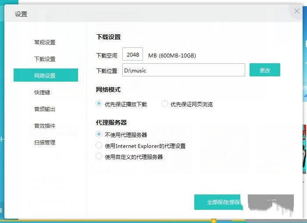This screenshot has width=307, height=223.
Task: Open the 音效插件 settings page
Action: (45, 126)
